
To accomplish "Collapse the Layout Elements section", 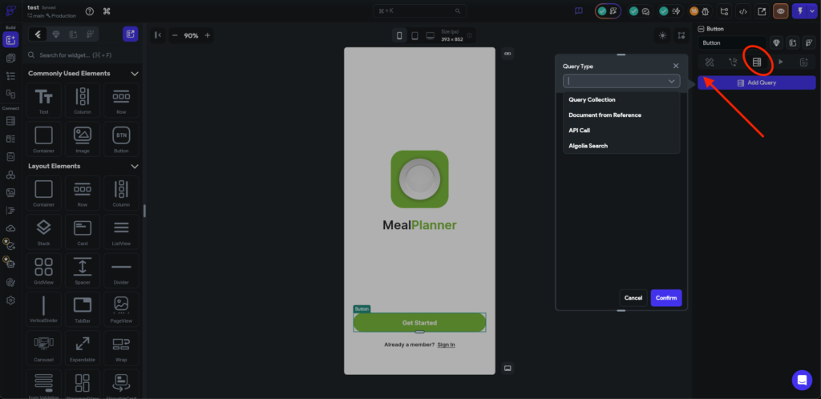I will [x=135, y=166].
